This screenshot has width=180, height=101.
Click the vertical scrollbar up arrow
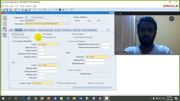pyautogui.click(x=113, y=33)
